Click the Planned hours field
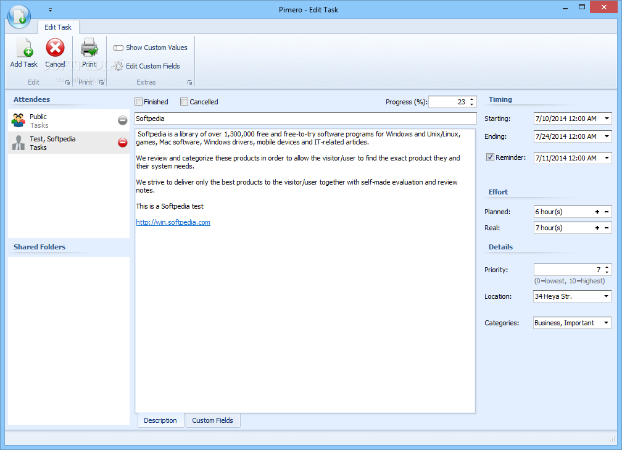Viewport: 622px width, 450px height. [563, 212]
